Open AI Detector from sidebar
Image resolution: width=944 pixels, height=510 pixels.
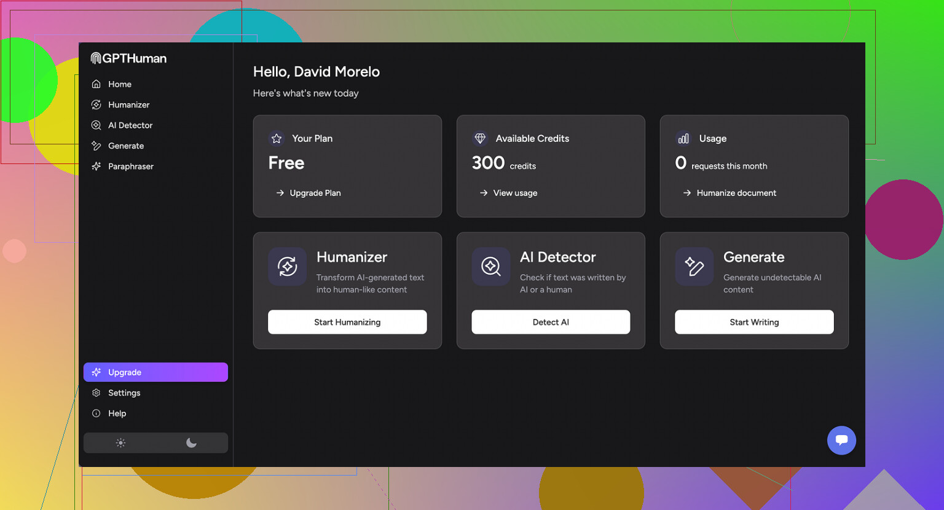(130, 125)
